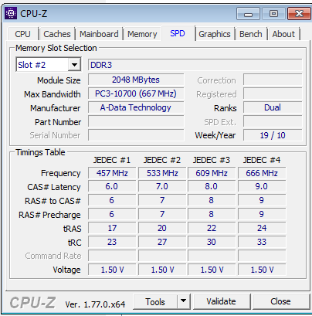Show the About tab
Image resolution: width=312 pixels, height=316 pixels.
283,34
